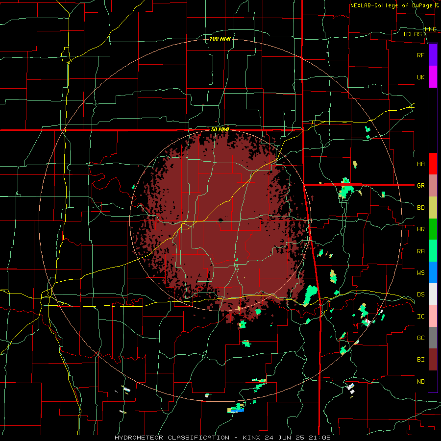Click the GC gray legend swatch

[433, 338]
